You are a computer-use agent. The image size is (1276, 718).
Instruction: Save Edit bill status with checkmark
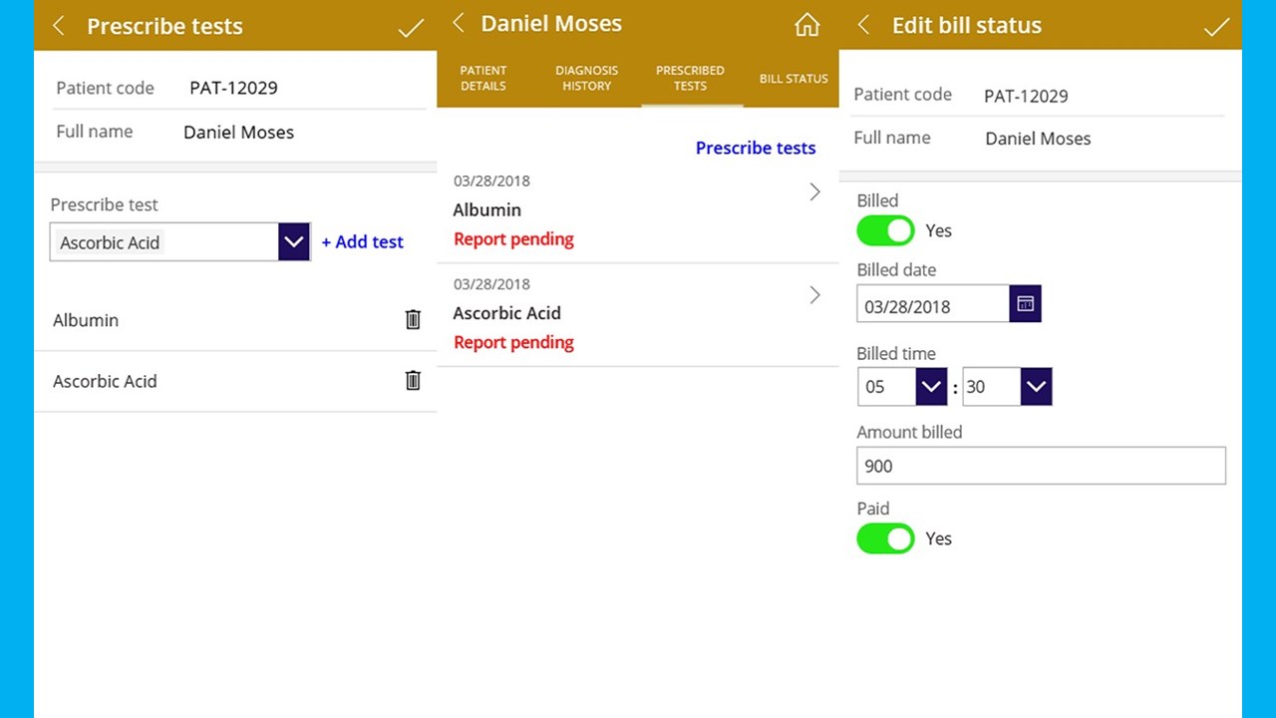pos(1216,27)
